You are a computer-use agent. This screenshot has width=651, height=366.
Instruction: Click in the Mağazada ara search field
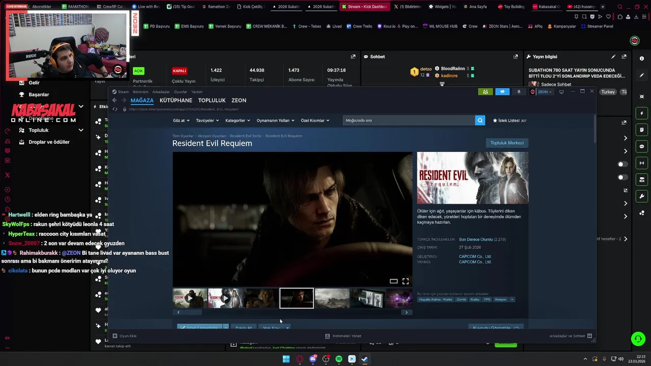point(409,120)
